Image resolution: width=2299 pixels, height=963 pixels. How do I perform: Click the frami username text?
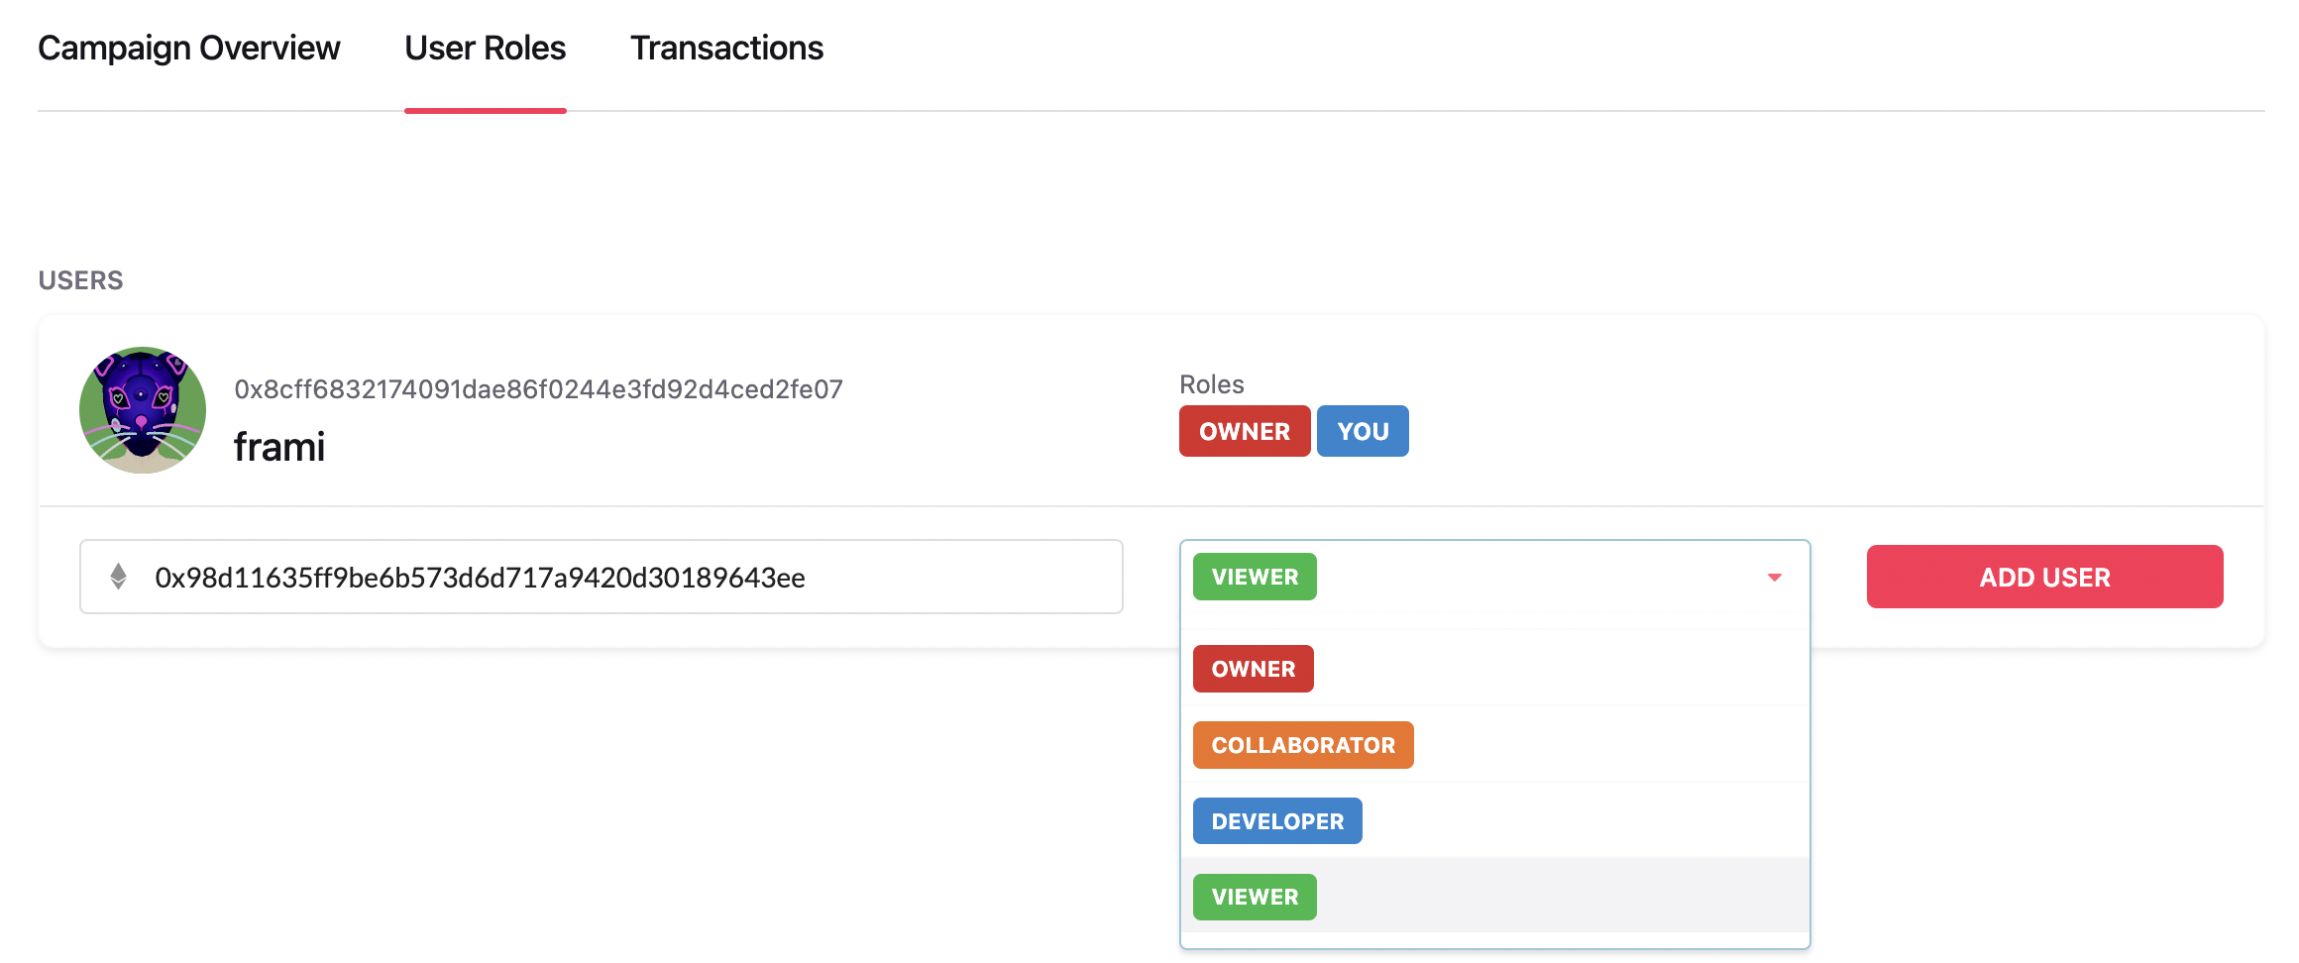click(279, 447)
